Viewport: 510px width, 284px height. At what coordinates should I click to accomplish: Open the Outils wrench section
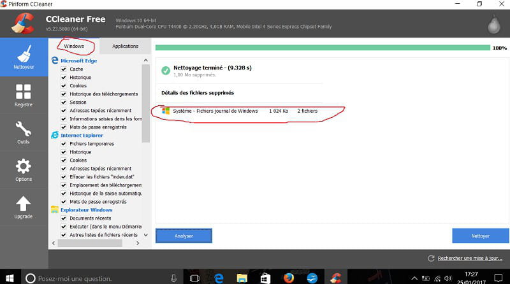[24, 132]
